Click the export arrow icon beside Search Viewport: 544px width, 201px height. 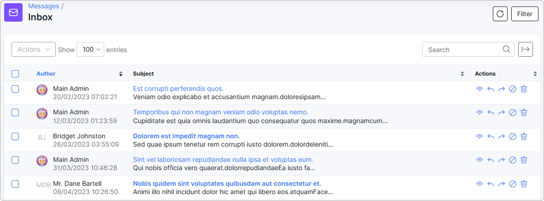coord(526,49)
